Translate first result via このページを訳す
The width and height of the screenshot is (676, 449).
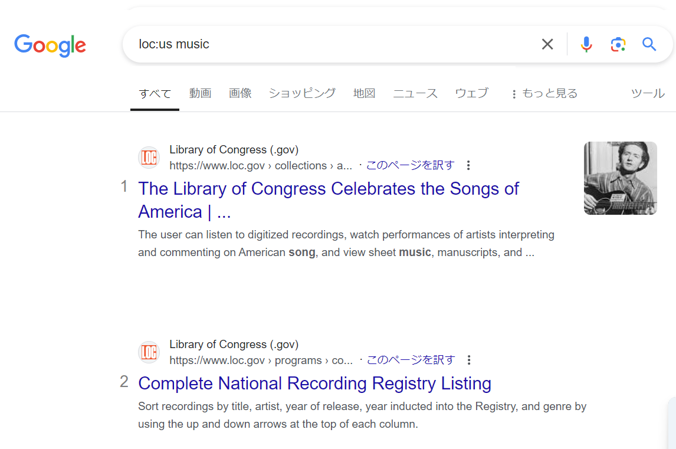[411, 165]
